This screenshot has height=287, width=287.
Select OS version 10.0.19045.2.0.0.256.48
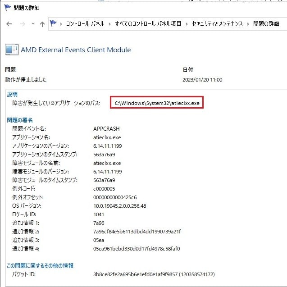coord(120,206)
